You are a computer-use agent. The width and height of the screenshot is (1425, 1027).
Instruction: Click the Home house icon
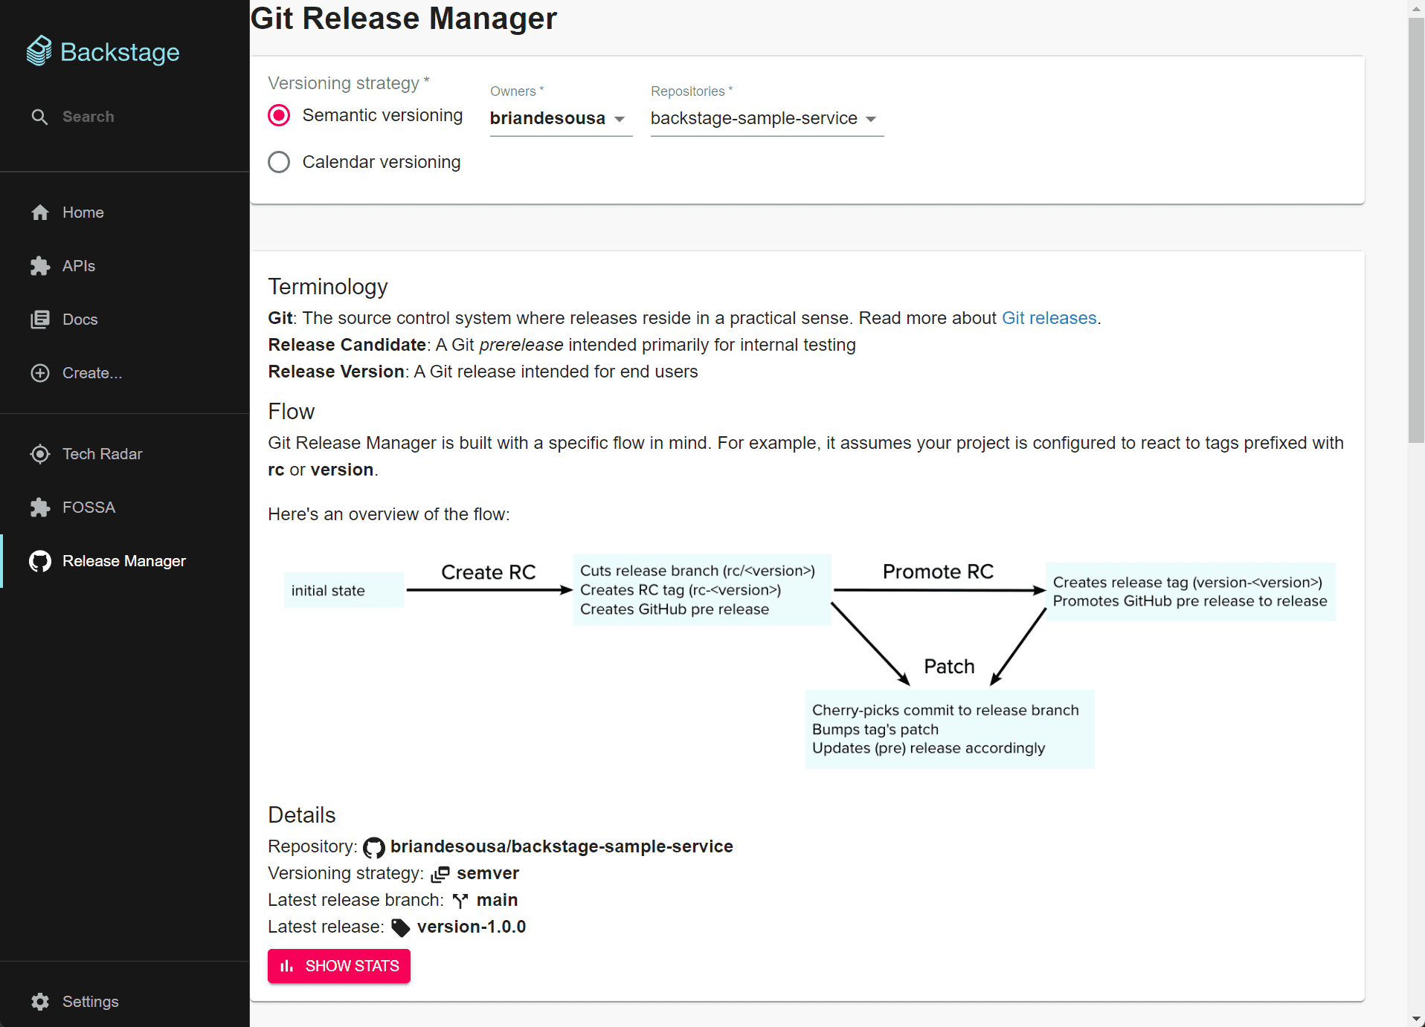tap(40, 213)
